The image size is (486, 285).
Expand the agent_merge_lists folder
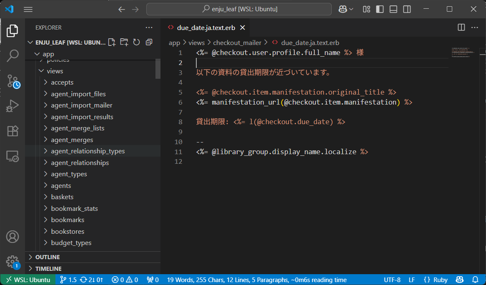(x=93, y=128)
